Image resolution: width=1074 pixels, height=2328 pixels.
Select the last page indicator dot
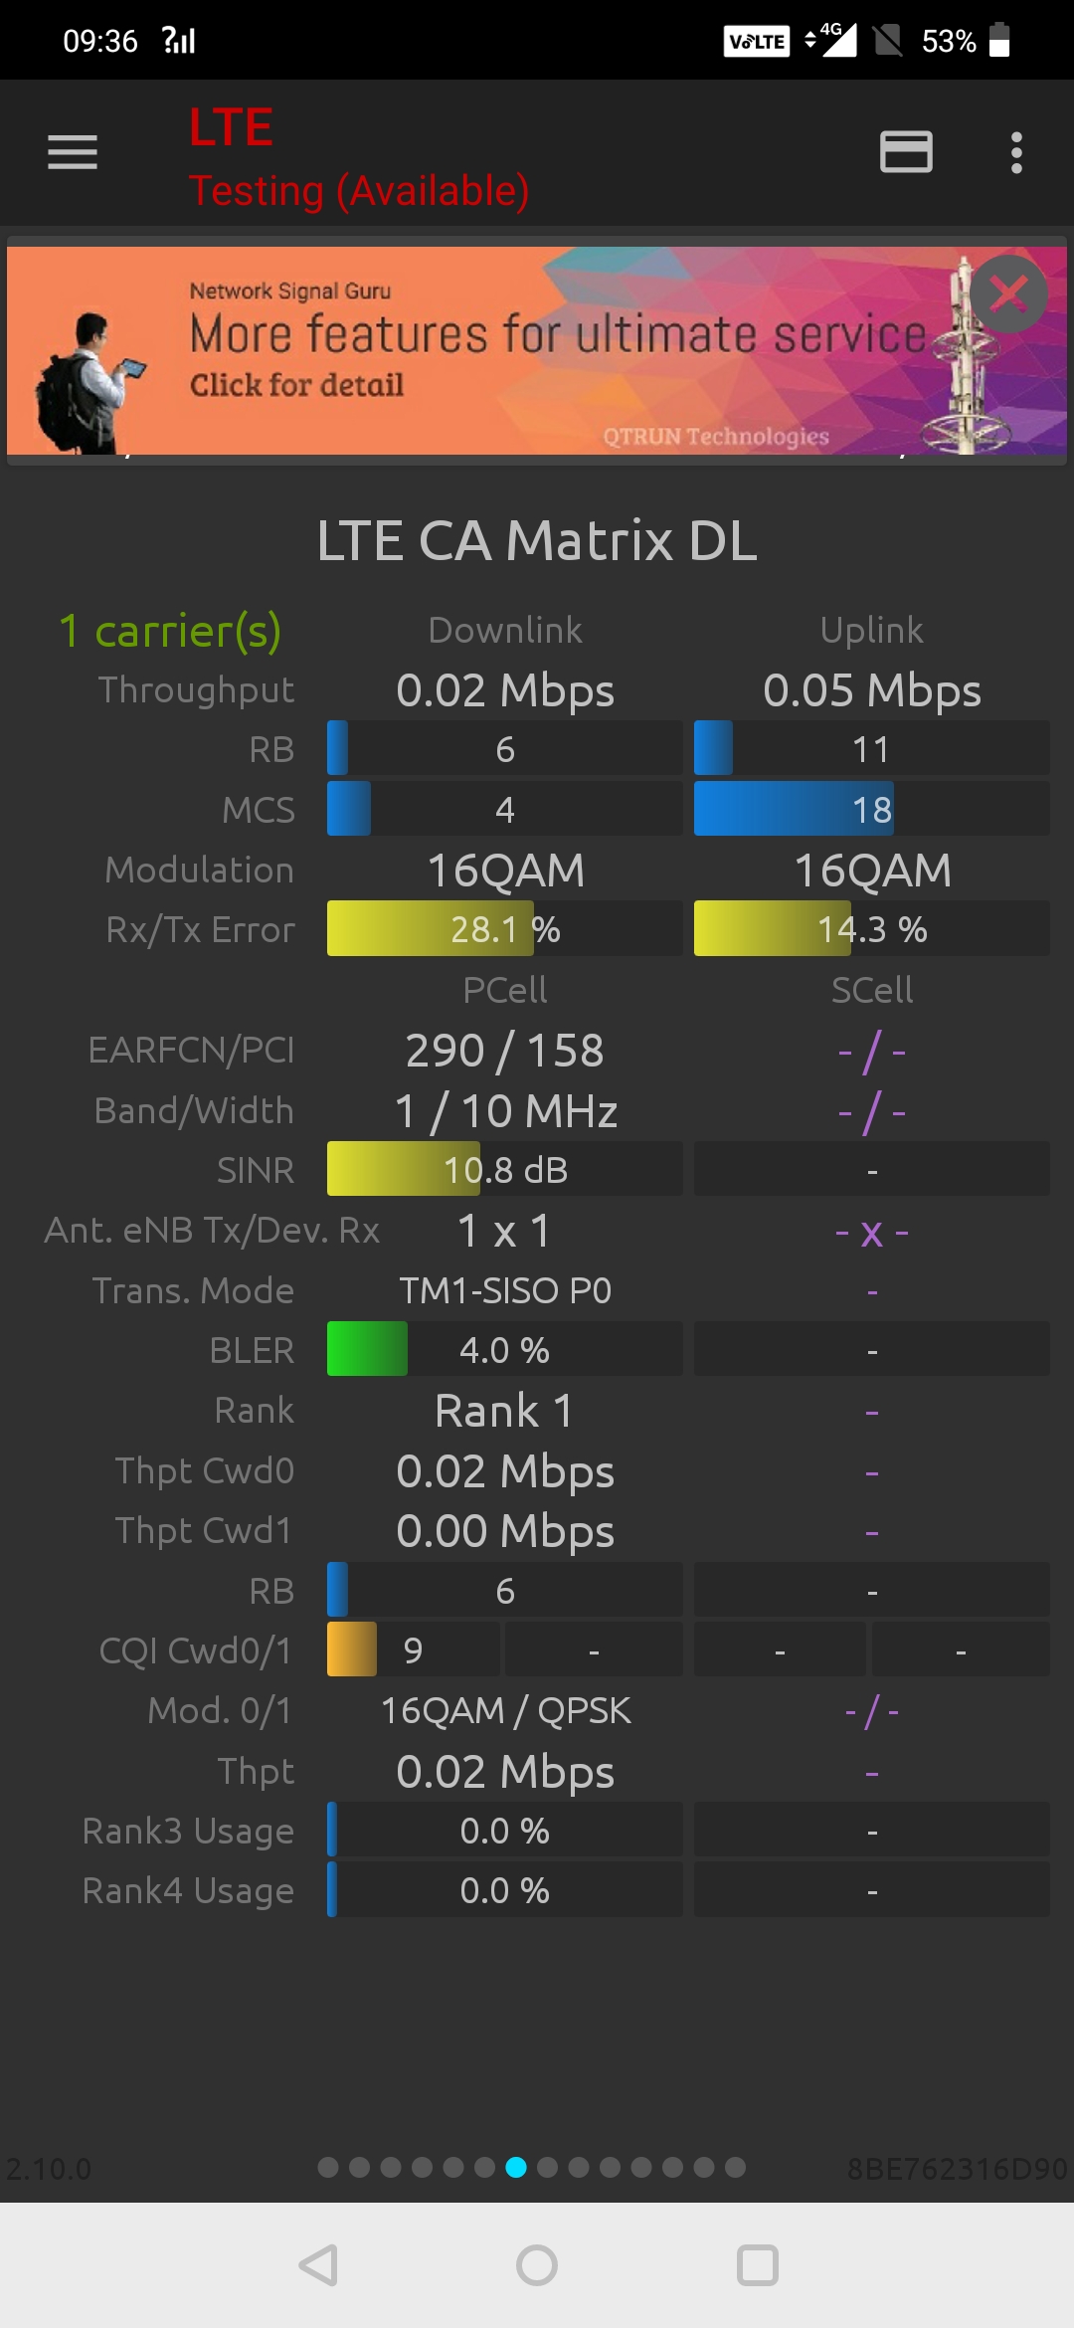click(x=735, y=2167)
